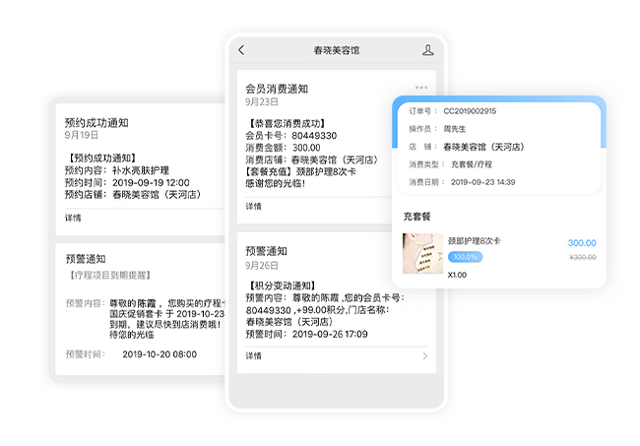
Task: Click the 预约成功通知 card title
Action: click(x=96, y=123)
